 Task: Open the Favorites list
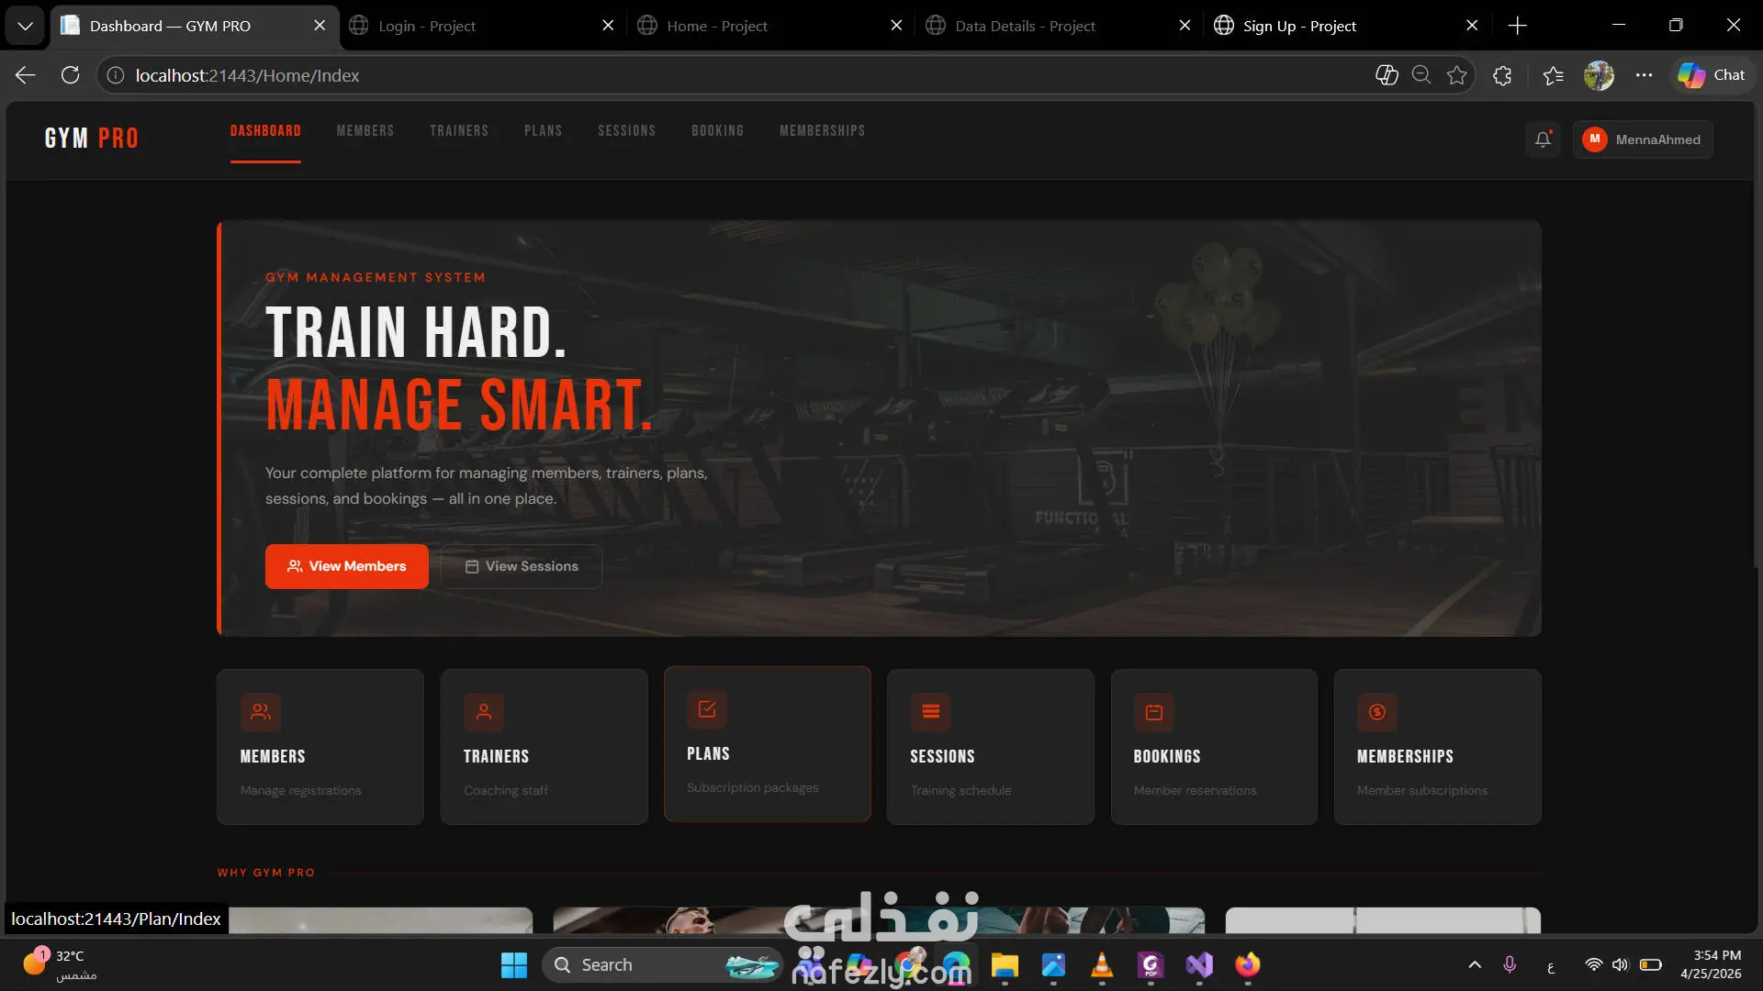pos(1553,75)
